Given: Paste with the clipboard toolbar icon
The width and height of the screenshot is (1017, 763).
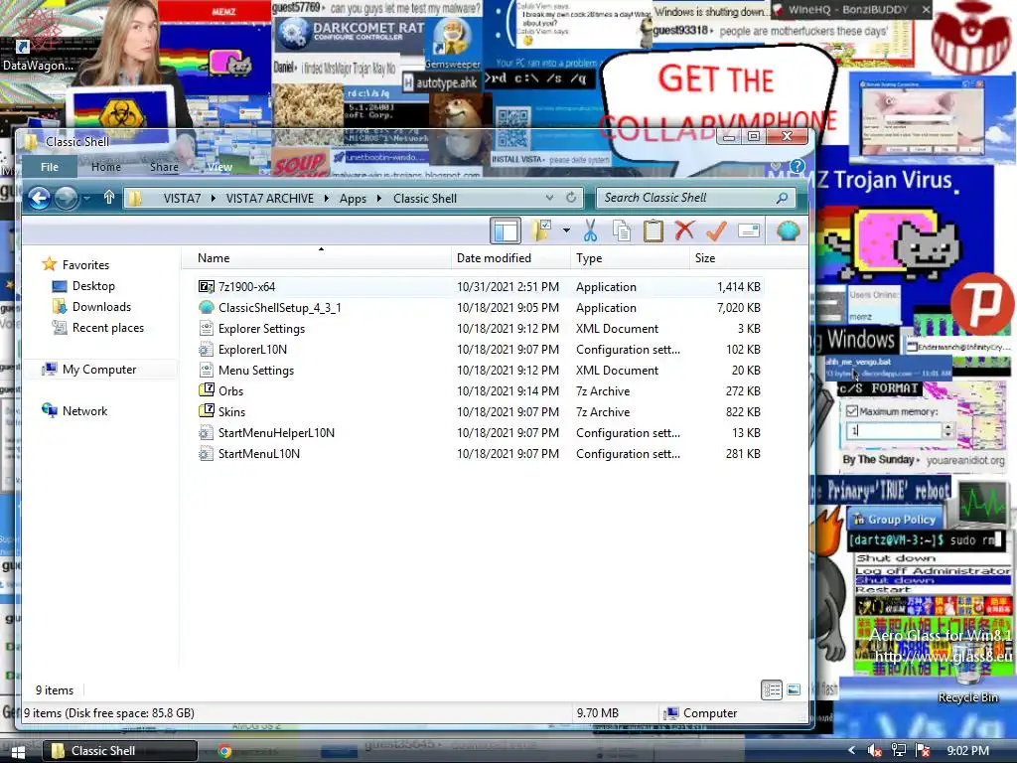Looking at the screenshot, I should tap(654, 230).
